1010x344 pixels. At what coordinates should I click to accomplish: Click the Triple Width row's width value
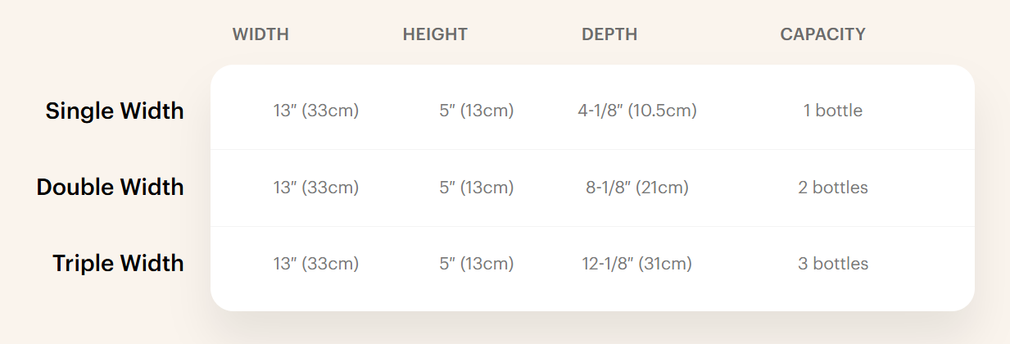(316, 264)
